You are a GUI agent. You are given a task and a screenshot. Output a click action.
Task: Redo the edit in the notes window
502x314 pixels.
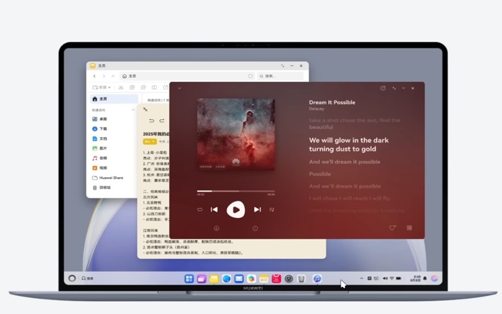[x=162, y=121]
